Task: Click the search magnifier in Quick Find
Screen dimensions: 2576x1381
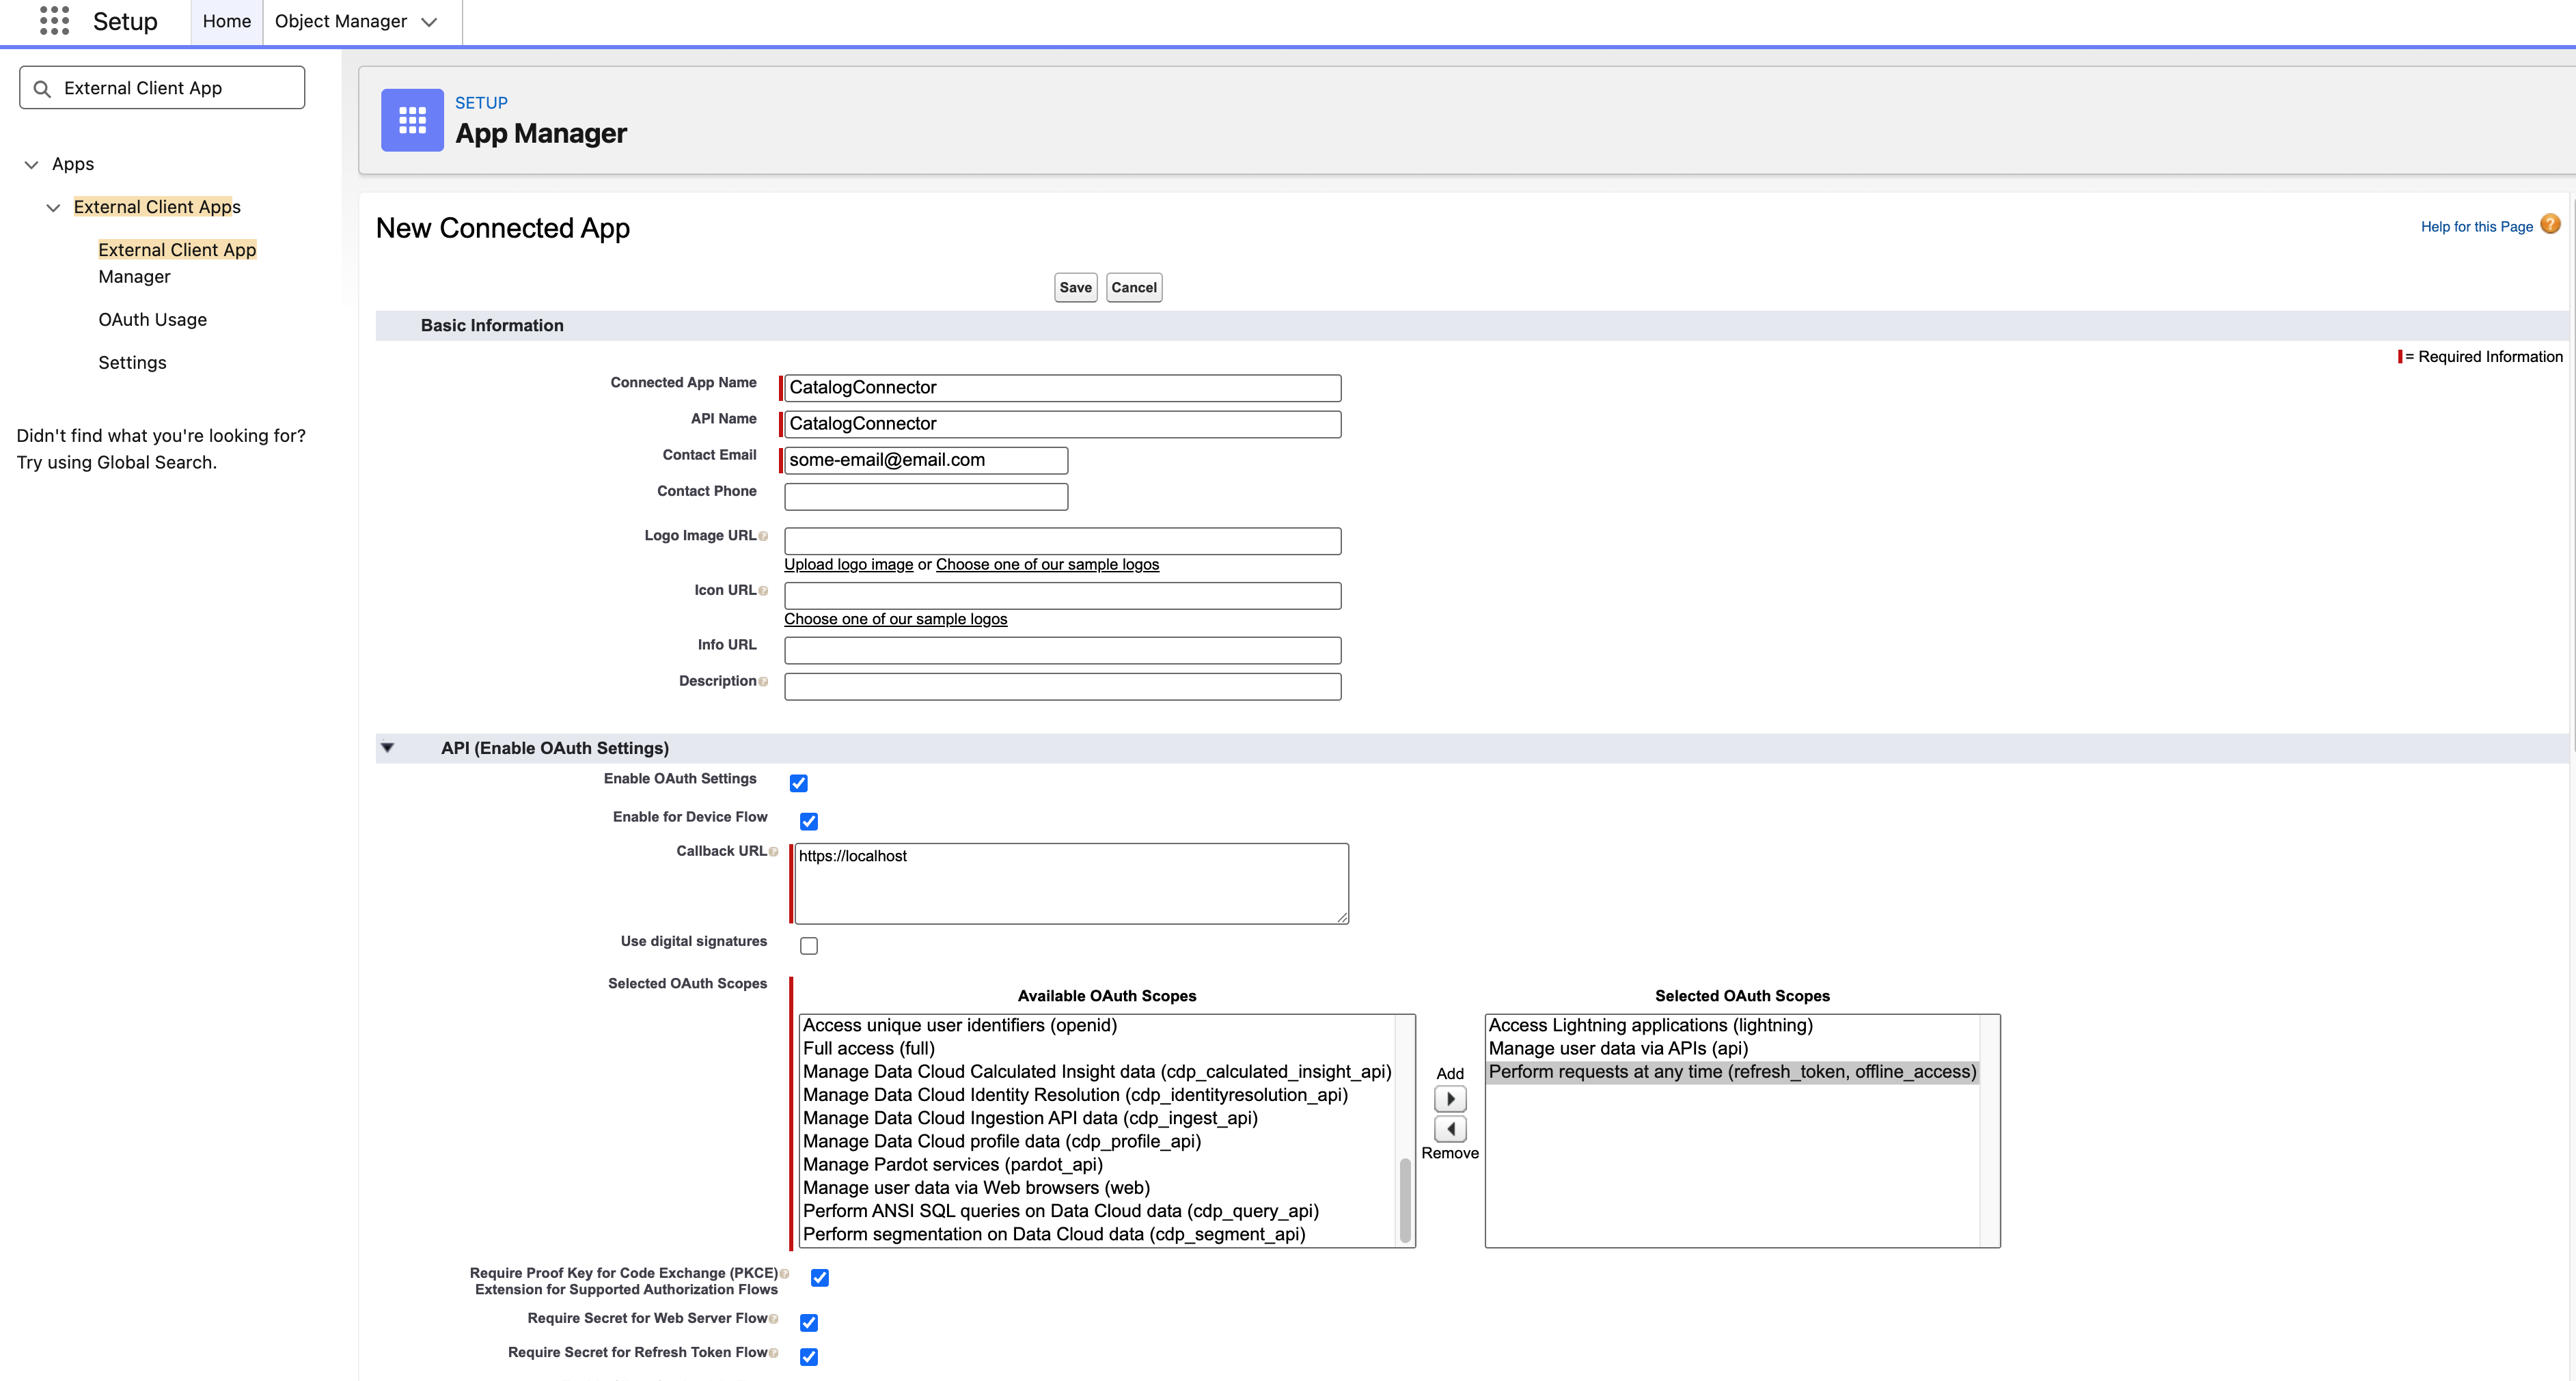Action: coord(42,88)
